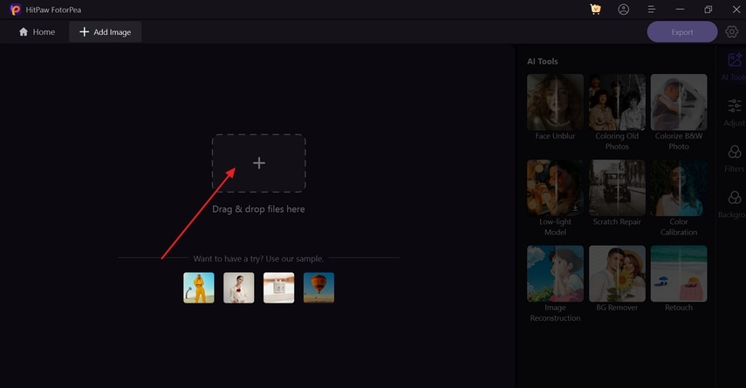Select the BG Remover tool
The height and width of the screenshot is (388, 746).
[x=617, y=273]
